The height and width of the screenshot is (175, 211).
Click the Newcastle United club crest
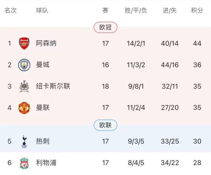click(24, 87)
